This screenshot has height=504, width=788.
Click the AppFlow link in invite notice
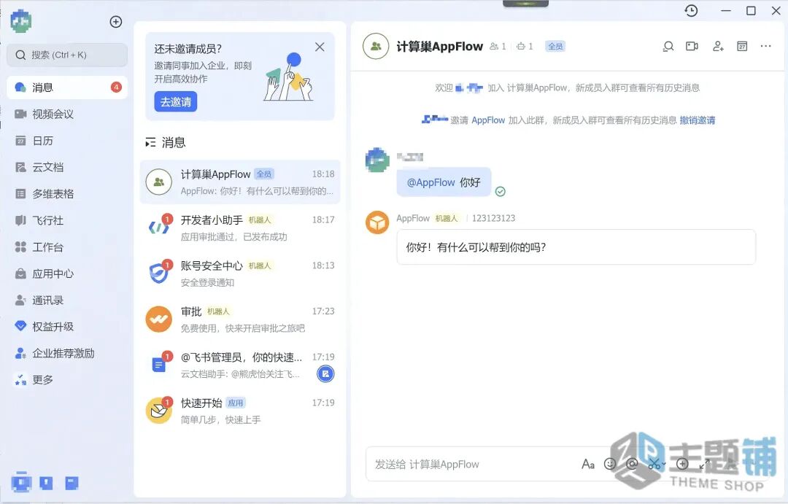[488, 120]
